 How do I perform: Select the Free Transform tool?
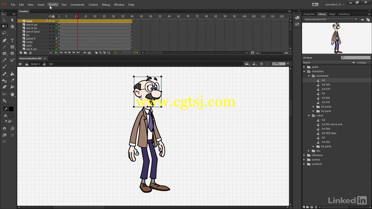[x=4, y=26]
